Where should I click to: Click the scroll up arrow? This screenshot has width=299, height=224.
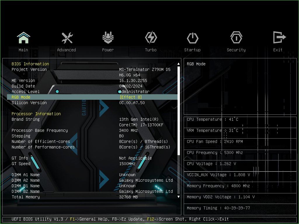(x=178, y=64)
